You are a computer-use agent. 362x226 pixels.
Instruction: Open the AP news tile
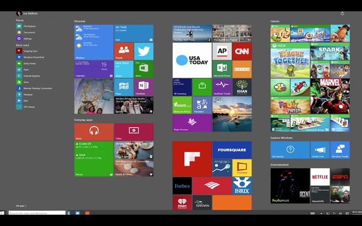pos(222,51)
